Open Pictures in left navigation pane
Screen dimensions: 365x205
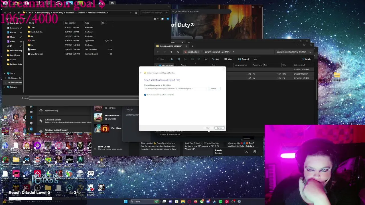click(x=13, y=32)
